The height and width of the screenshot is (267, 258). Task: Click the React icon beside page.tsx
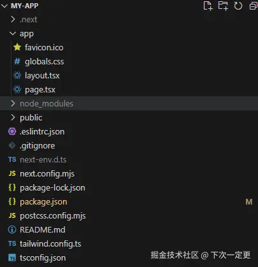(17, 89)
